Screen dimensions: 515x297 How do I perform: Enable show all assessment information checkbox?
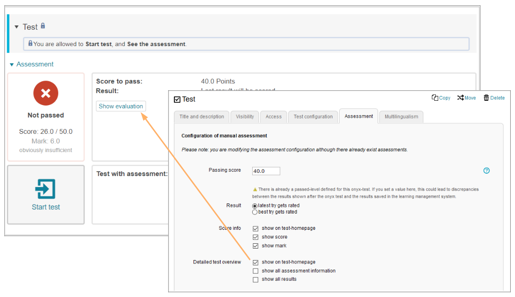(256, 271)
